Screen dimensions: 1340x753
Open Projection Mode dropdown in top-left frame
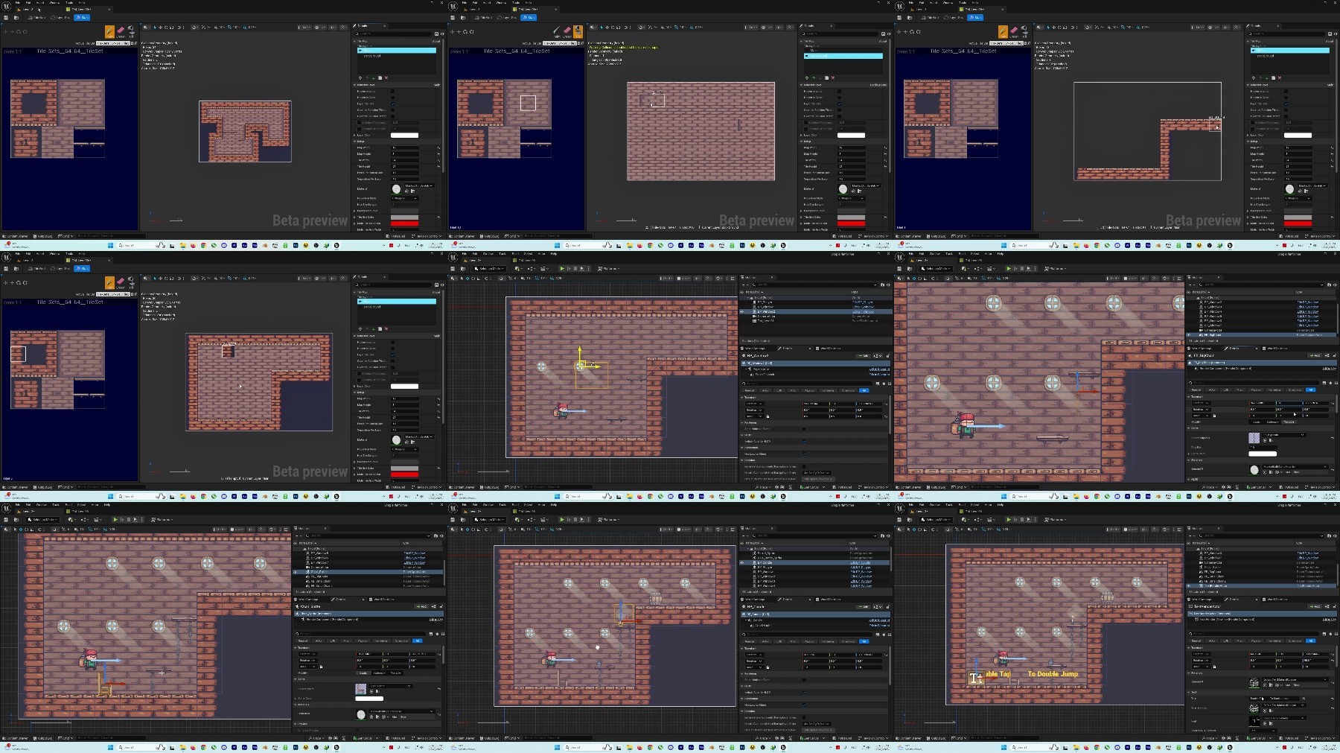tap(404, 198)
